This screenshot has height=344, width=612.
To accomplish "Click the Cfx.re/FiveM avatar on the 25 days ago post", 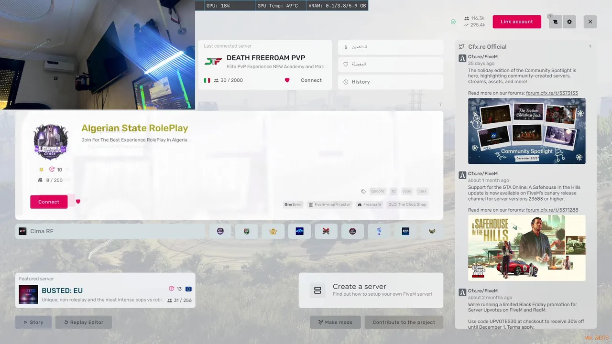I will [x=462, y=58].
